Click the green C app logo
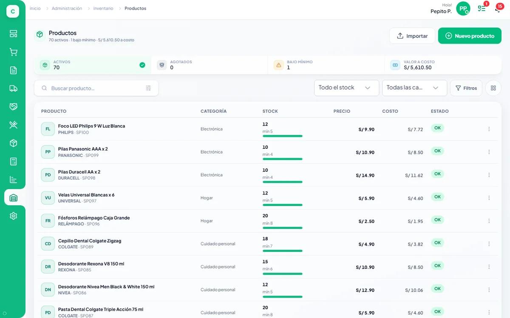This screenshot has height=318, width=510. click(x=13, y=11)
